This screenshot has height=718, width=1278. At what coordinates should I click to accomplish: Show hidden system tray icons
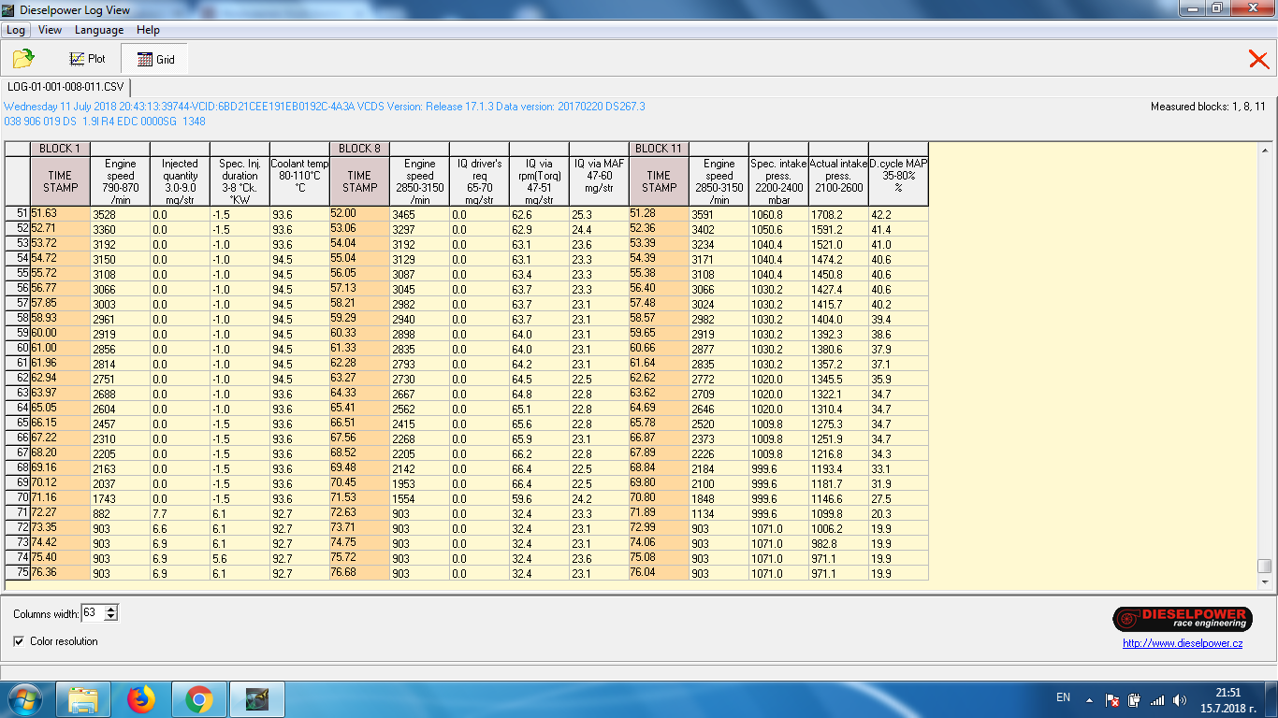coord(1089,699)
